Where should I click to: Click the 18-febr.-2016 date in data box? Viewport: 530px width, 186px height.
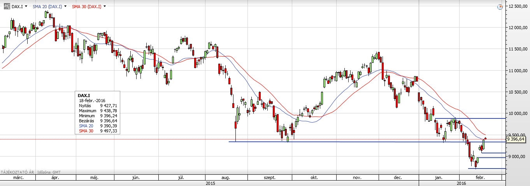tap(92, 101)
